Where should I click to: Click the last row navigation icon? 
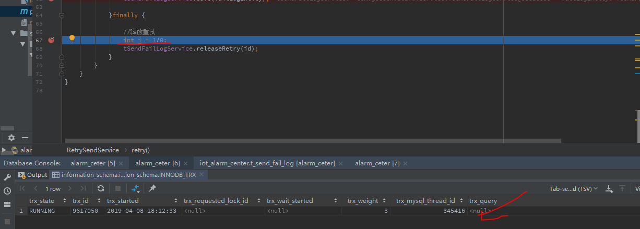[x=83, y=188]
